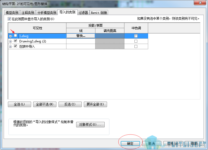
Task: Open 对象样式 (O)... dialog
Action: [90, 124]
